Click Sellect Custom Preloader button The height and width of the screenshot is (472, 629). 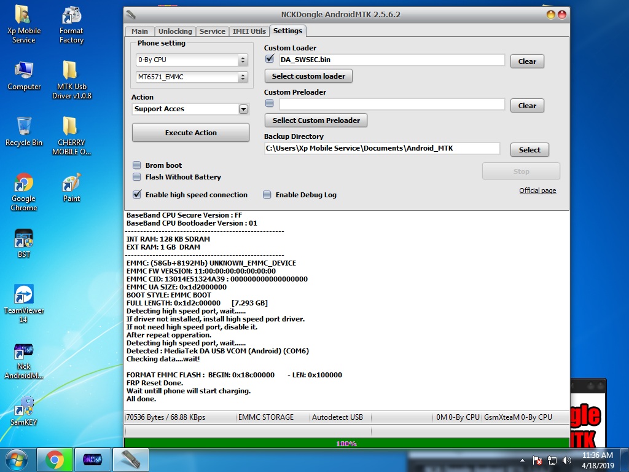316,120
